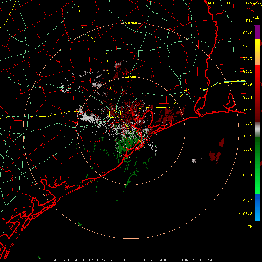Click the Super-Resolution Base Velocity caption
The height and width of the screenshot is (262, 262).
[132, 260]
